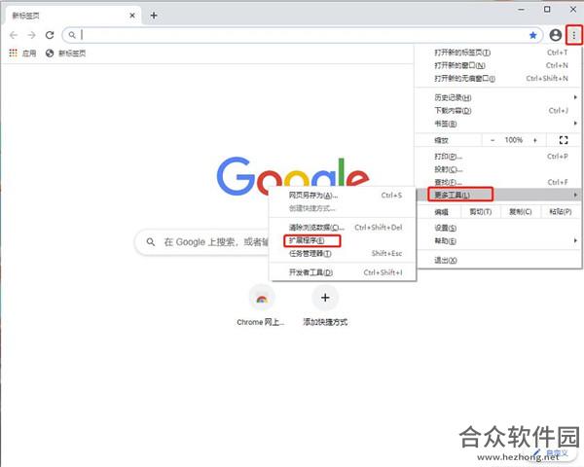The image size is (584, 467).
Task: Expand the 历史记录(H) submenu
Action: (x=498, y=97)
